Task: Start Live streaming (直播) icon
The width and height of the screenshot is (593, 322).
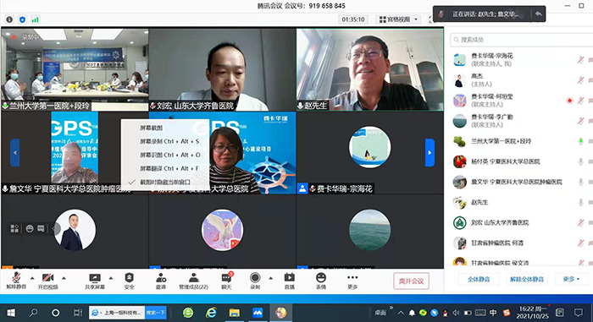Action: pyautogui.click(x=290, y=281)
